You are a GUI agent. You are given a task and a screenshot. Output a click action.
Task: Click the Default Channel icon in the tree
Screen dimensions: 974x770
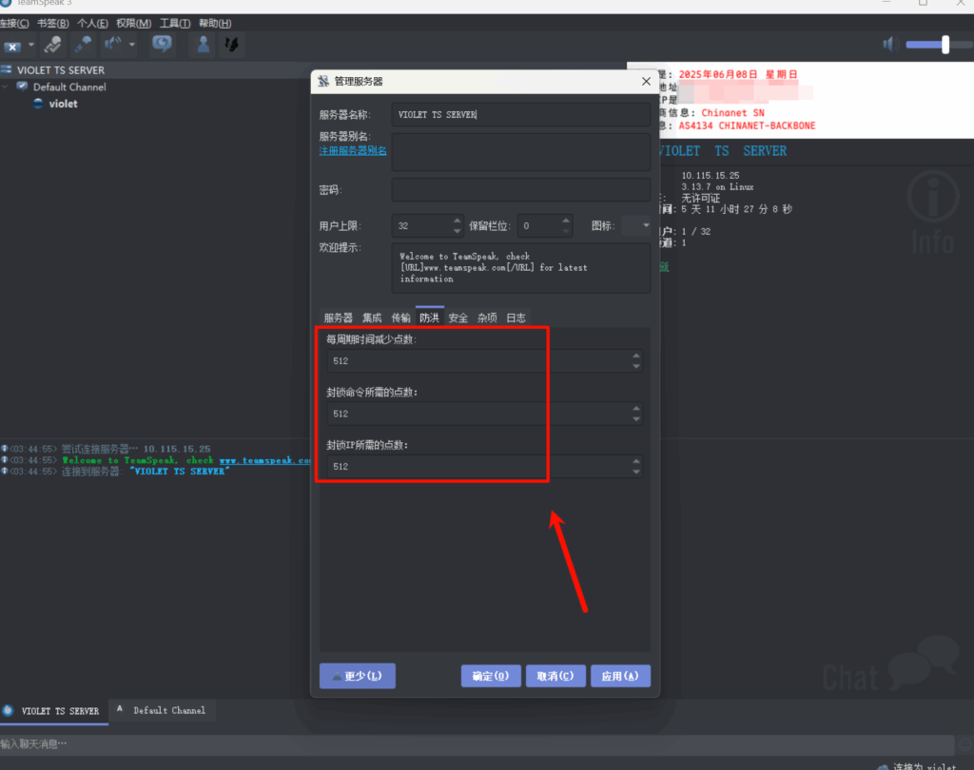[x=23, y=87]
